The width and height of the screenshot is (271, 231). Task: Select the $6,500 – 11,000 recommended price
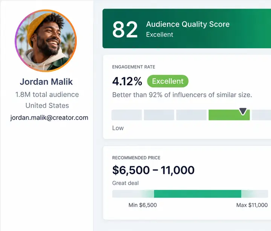click(x=153, y=170)
